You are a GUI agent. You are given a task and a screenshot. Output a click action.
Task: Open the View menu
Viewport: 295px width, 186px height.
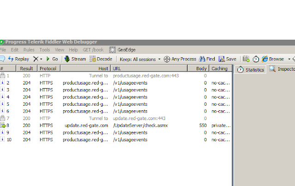tap(59, 50)
